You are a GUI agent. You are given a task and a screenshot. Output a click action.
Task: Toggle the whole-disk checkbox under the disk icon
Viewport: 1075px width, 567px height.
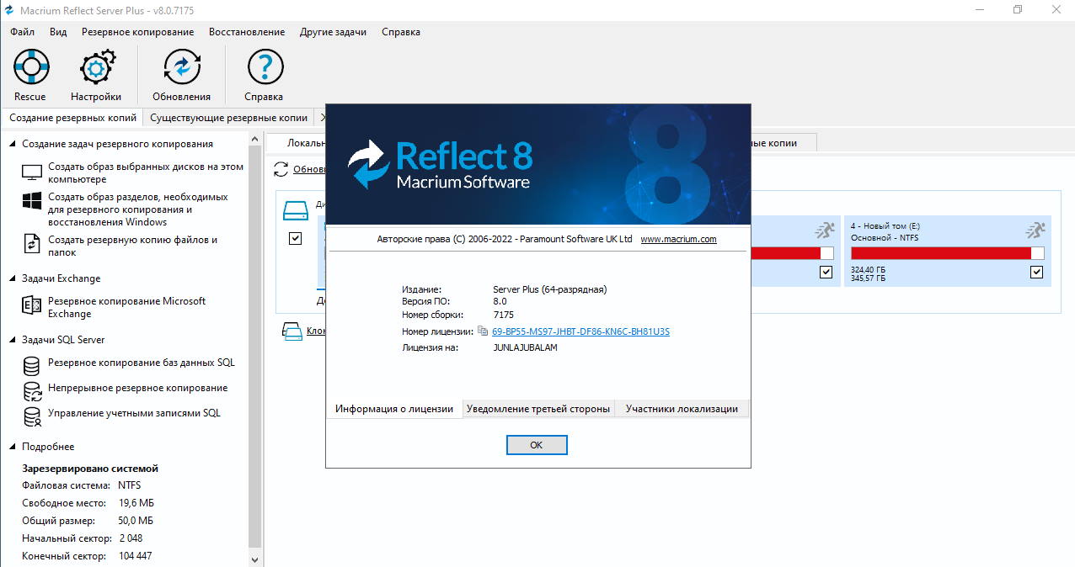[x=295, y=239]
